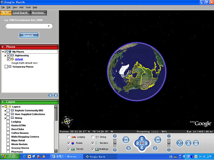Open the Edit menu
Image resolution: width=214 pixels, height=160 pixels.
click(9, 7)
